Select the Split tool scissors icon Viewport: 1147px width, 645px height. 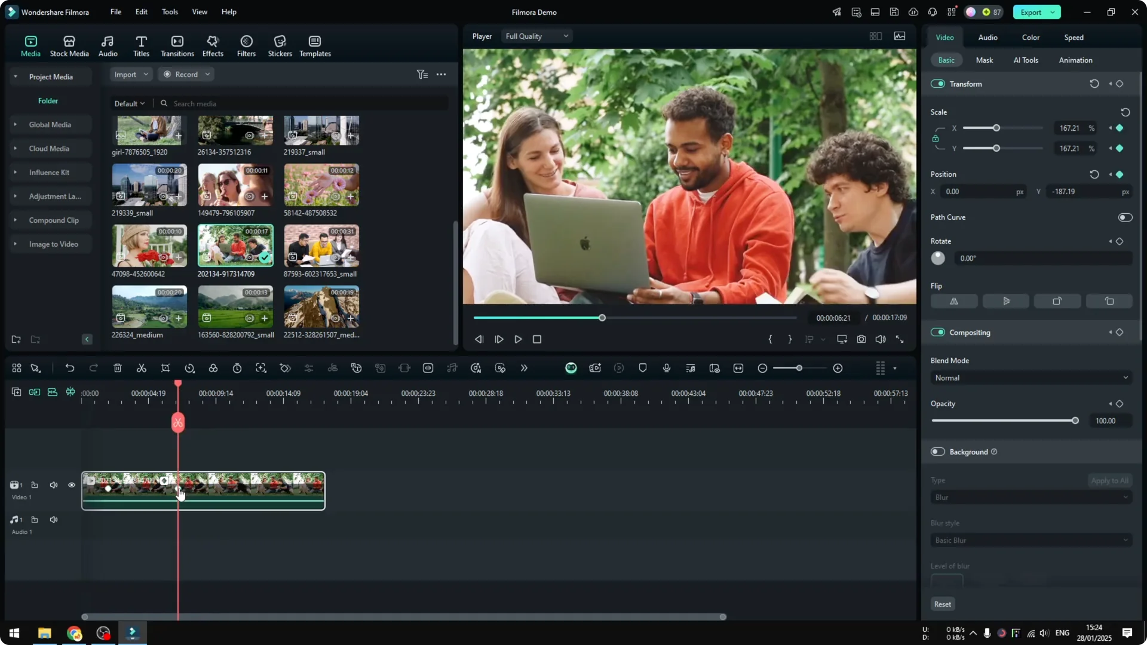(x=142, y=368)
